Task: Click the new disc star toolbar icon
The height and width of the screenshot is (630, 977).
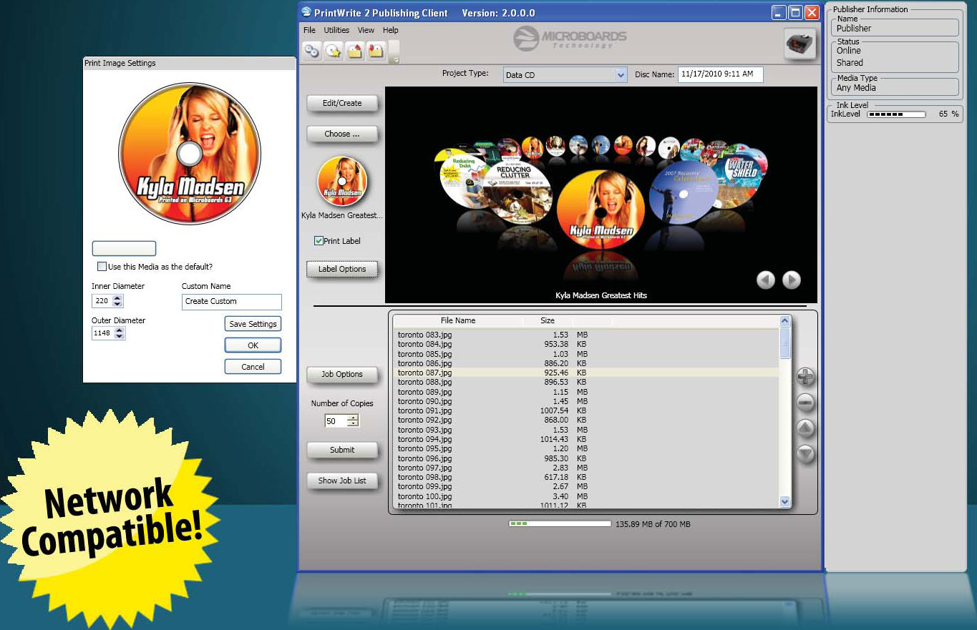Action: click(x=333, y=50)
